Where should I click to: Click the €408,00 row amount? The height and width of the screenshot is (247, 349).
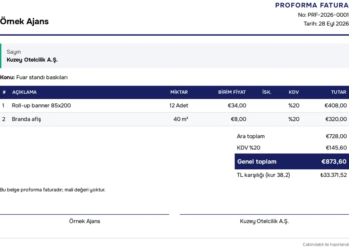pyautogui.click(x=335, y=106)
